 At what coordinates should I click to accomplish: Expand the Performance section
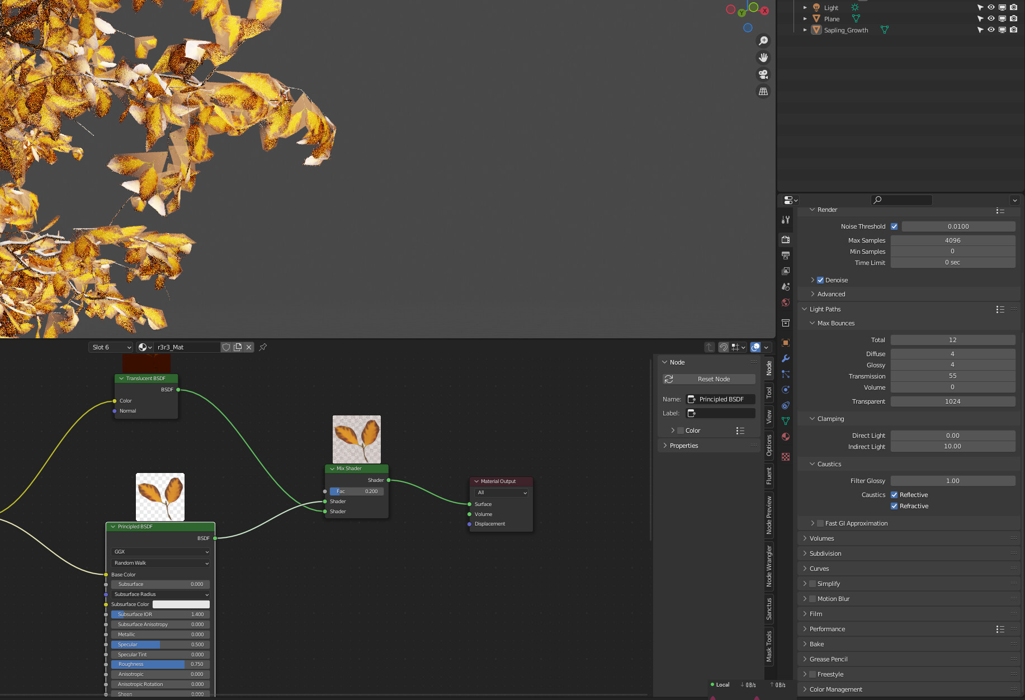click(828, 629)
